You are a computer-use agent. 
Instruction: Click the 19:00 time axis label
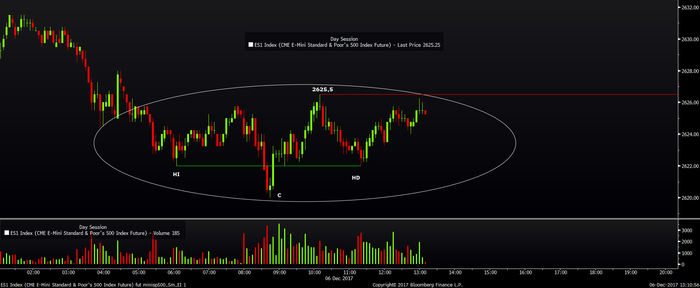tap(631, 272)
